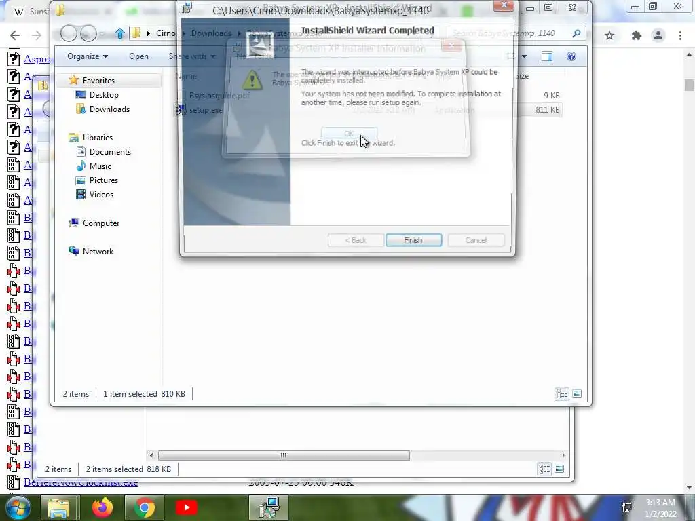
Task: Switch to large icons view in front Explorer
Action: pos(577,394)
